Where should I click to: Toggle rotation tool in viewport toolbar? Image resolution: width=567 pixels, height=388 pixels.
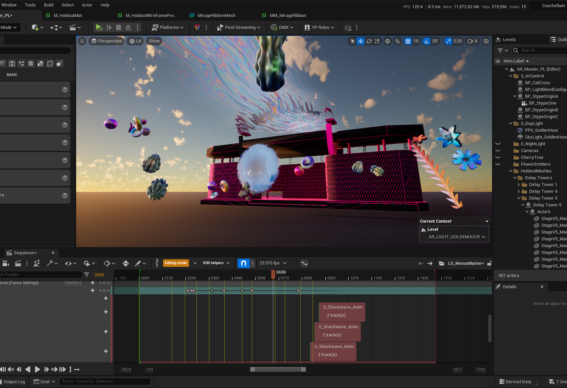pyautogui.click(x=369, y=41)
